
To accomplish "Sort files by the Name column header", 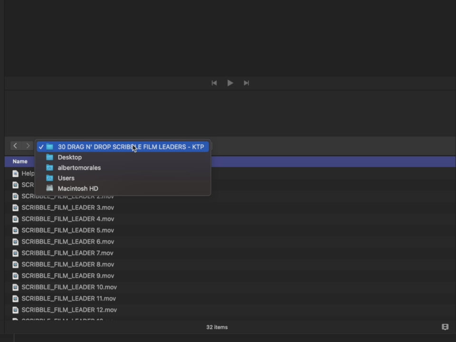I will point(20,161).
